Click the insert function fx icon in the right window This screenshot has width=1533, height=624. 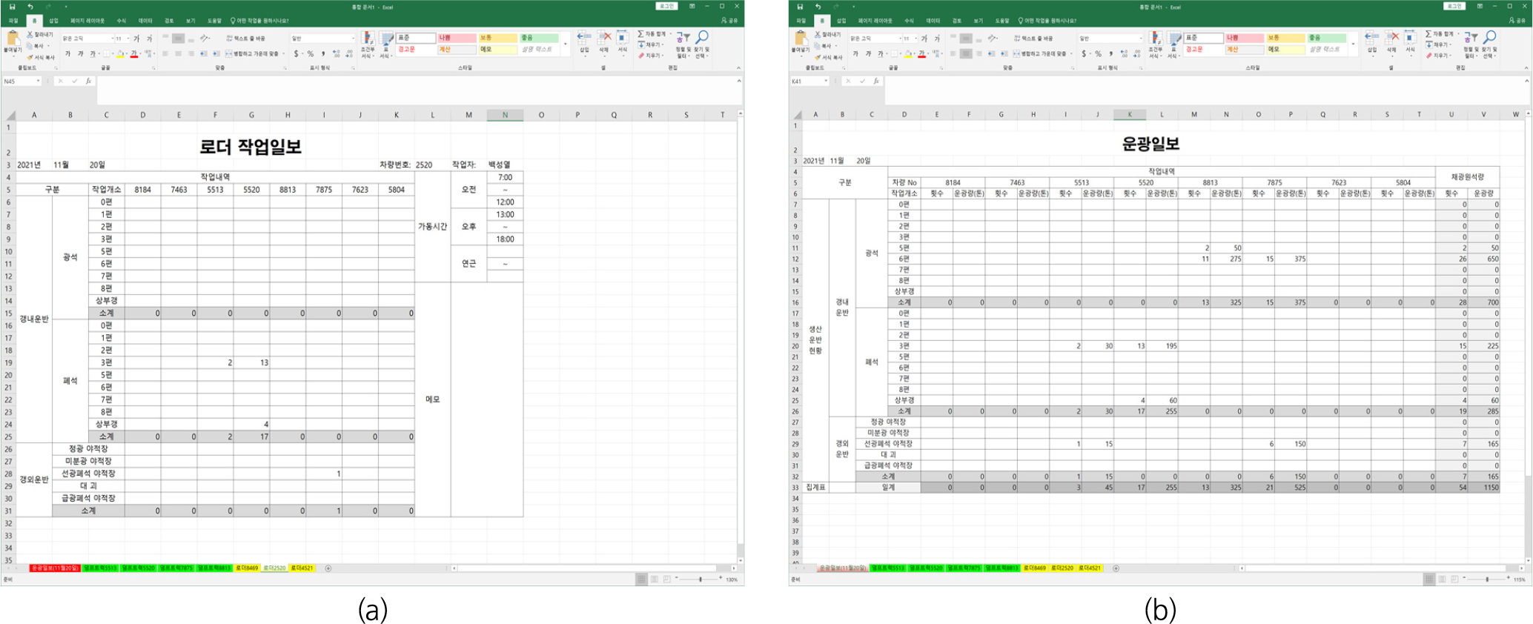[x=875, y=82]
